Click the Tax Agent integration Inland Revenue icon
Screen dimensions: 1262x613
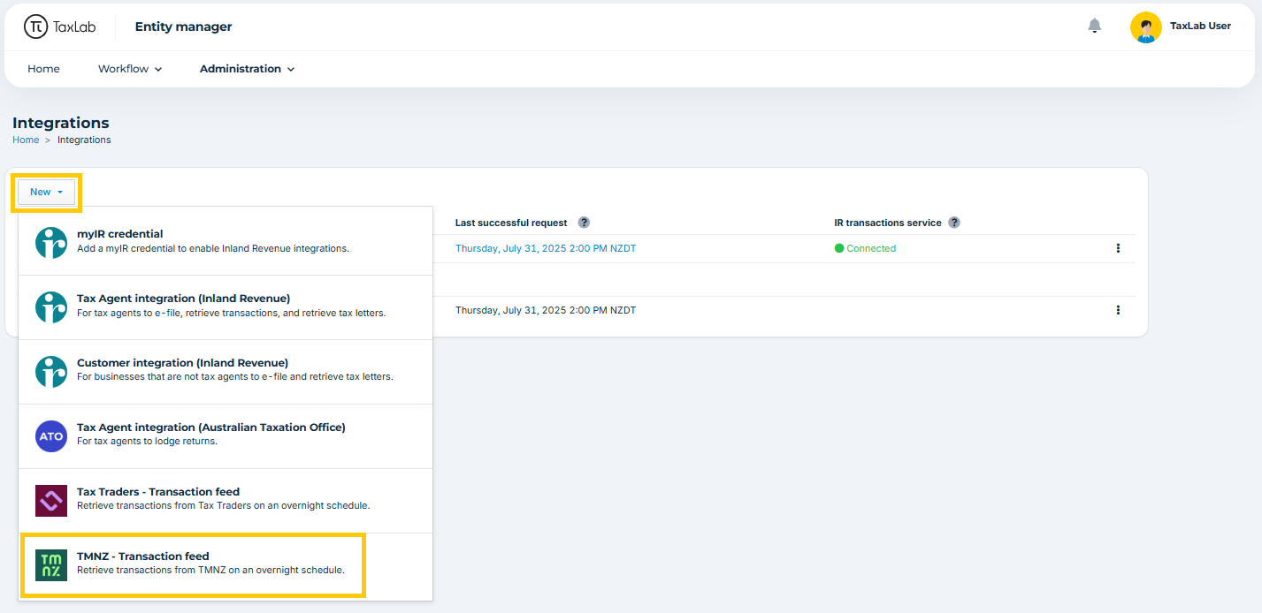tap(51, 306)
